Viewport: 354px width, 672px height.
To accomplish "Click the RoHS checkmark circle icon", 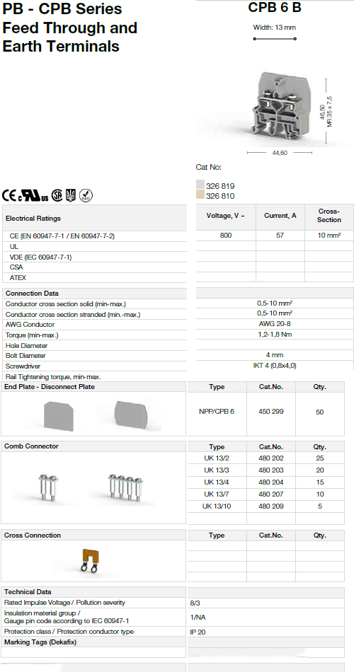I will tap(86, 196).
